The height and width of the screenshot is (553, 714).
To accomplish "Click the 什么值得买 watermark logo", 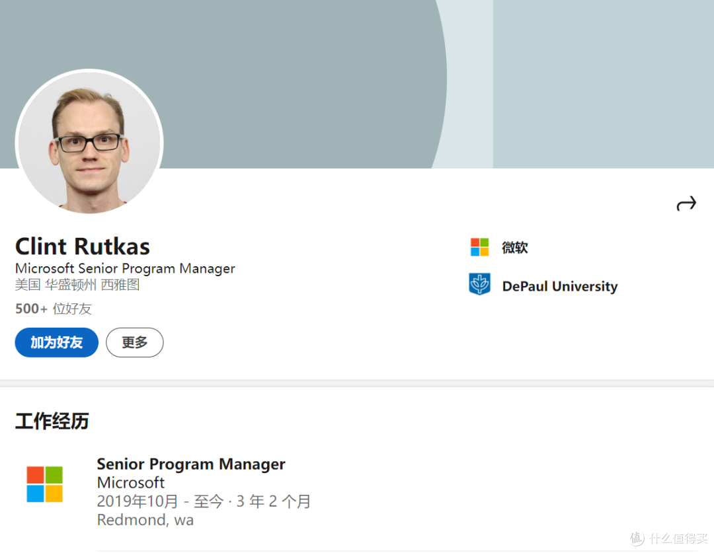I will pyautogui.click(x=669, y=538).
